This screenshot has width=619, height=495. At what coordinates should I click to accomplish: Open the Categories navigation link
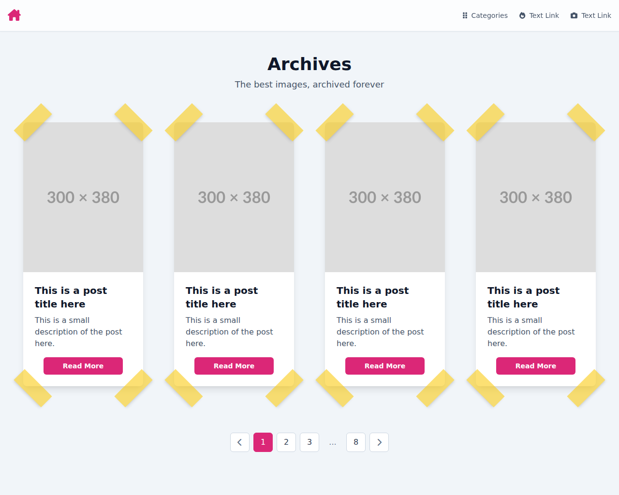point(489,15)
